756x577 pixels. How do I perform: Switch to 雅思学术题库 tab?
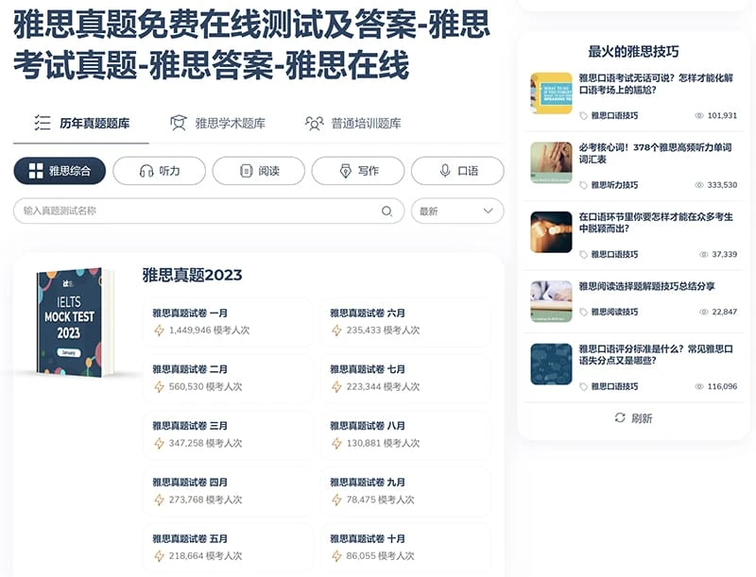coord(217,124)
